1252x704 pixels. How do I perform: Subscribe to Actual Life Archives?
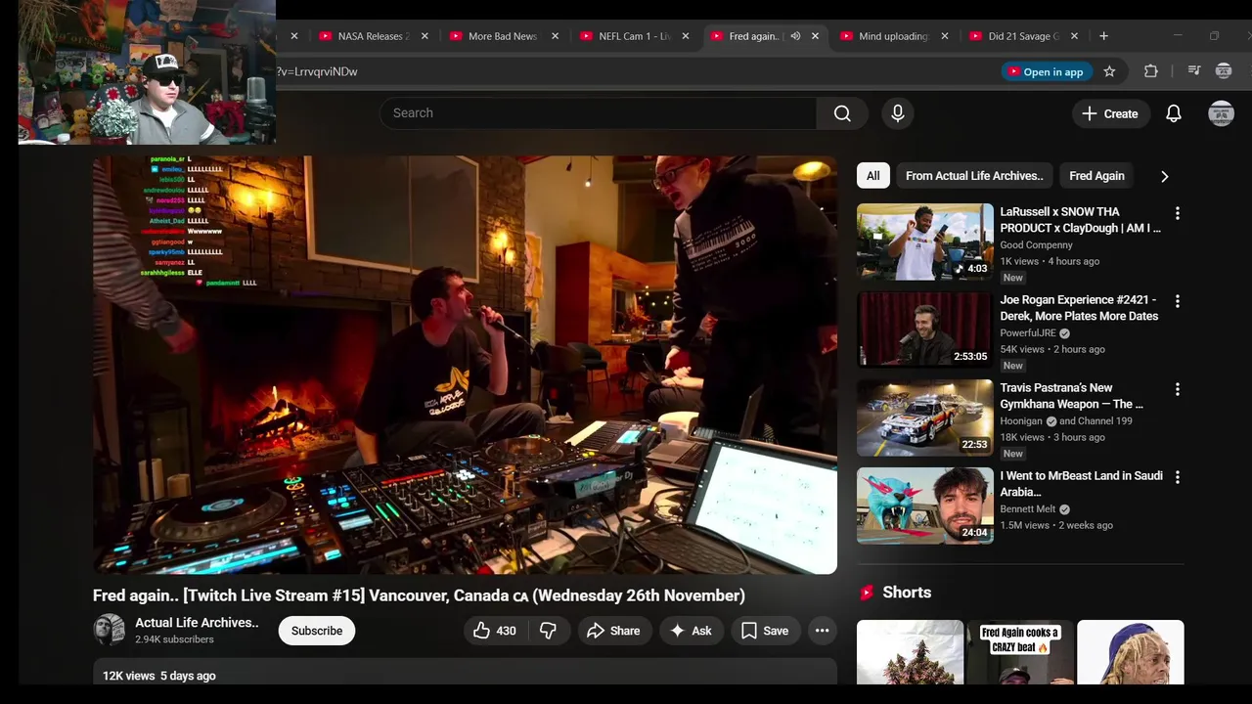[x=317, y=631]
